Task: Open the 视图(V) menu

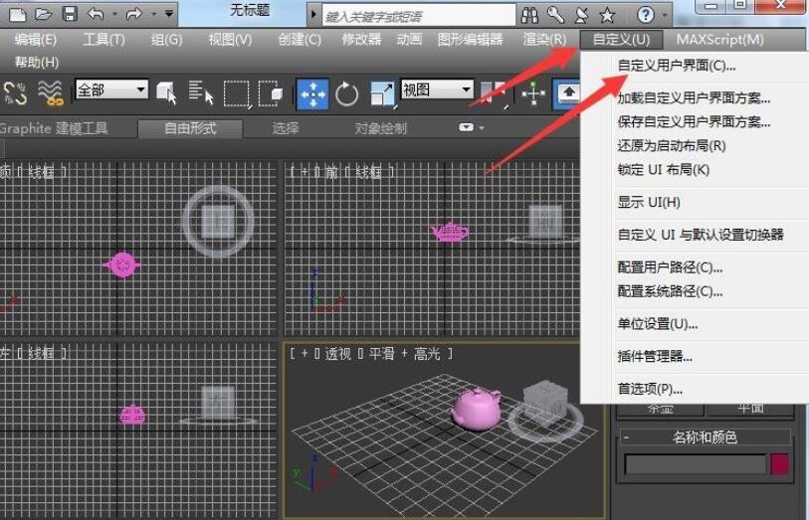Action: [230, 39]
